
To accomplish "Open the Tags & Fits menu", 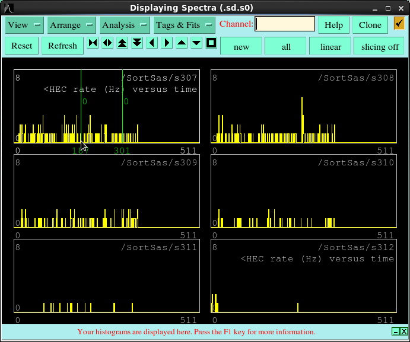I will coord(184,25).
